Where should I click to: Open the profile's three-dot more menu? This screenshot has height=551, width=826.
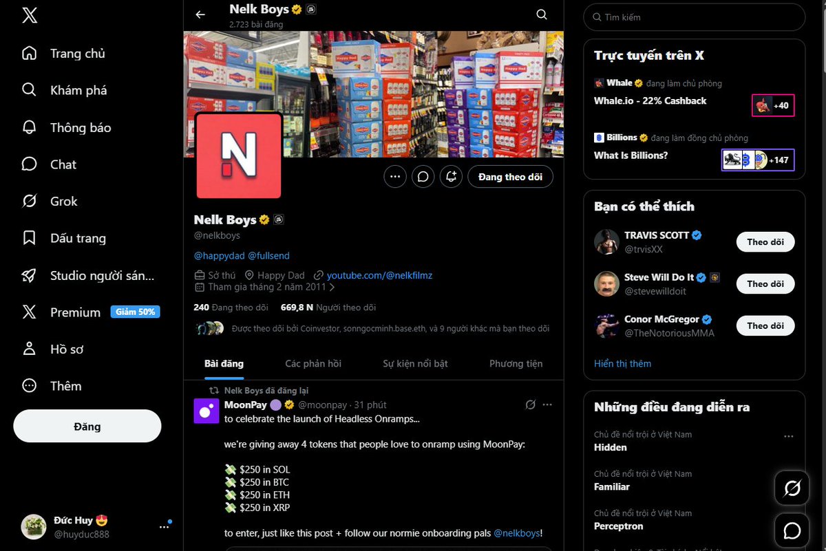pos(395,177)
